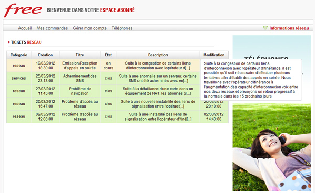
Task: Select title 'Emission/Reception d'appels en soirée'
Action: pyautogui.click(x=80, y=66)
